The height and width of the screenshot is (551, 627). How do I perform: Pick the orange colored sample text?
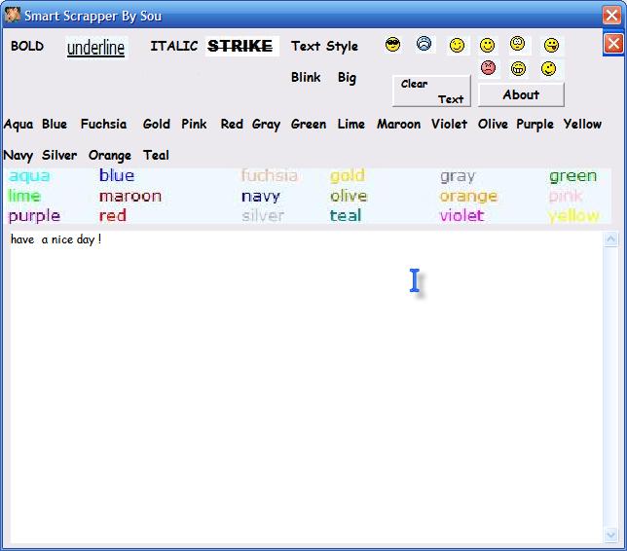coord(467,196)
